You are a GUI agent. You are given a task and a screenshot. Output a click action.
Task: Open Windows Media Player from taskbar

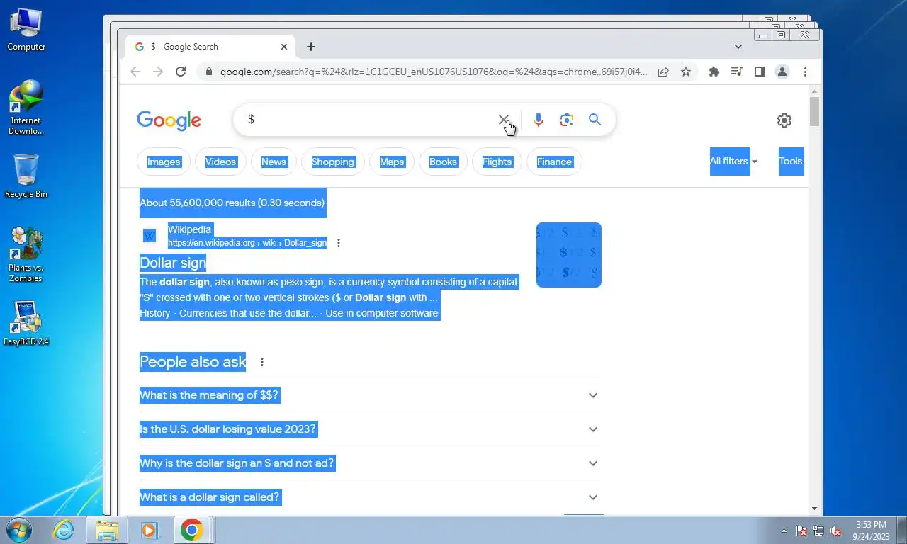(150, 530)
